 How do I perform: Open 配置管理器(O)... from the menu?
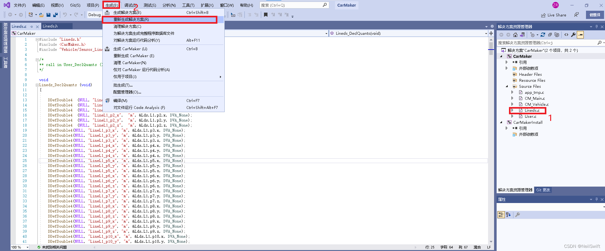pyautogui.click(x=164, y=92)
